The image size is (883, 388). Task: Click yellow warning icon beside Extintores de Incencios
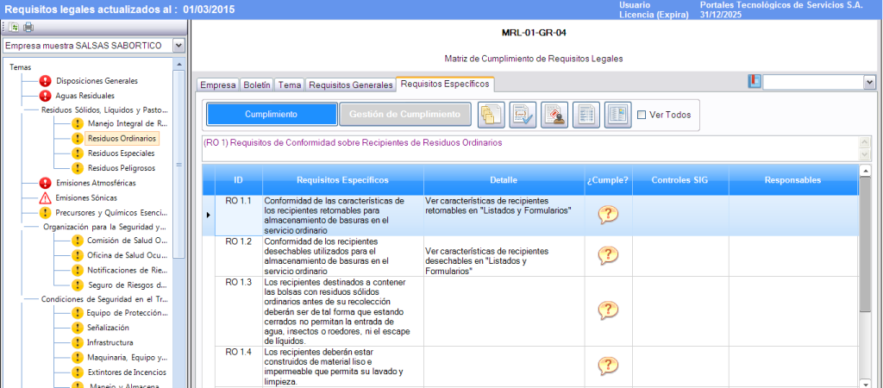pyautogui.click(x=77, y=372)
